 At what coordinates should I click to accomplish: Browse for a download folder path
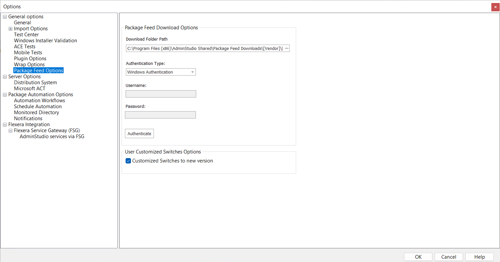287,48
